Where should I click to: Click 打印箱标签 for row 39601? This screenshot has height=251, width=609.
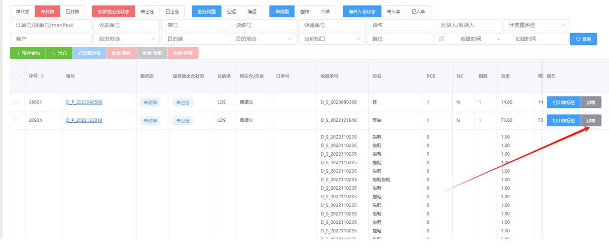pos(564,102)
